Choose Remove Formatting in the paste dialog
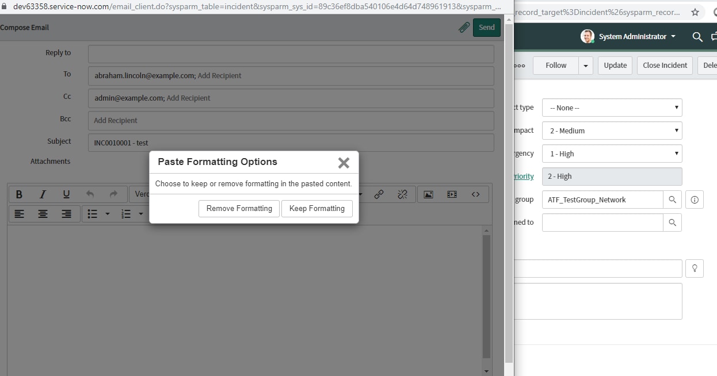 pos(239,209)
